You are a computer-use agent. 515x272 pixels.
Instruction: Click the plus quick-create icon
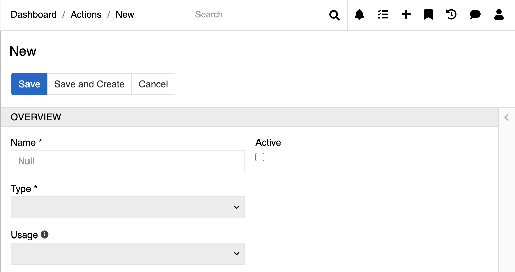(406, 15)
